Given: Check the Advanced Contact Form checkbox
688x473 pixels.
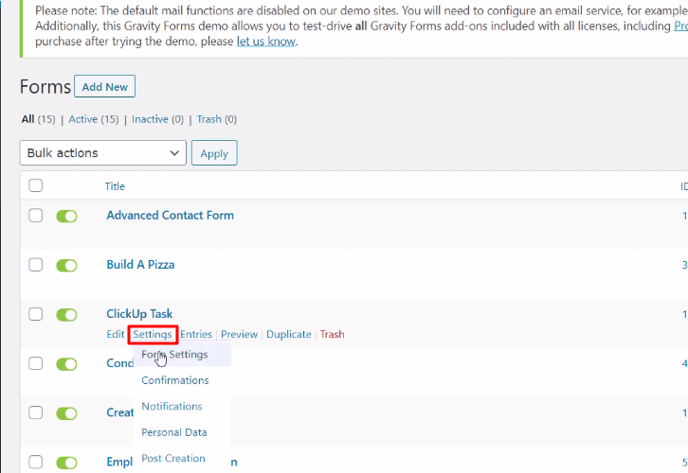Looking at the screenshot, I should tap(36, 215).
